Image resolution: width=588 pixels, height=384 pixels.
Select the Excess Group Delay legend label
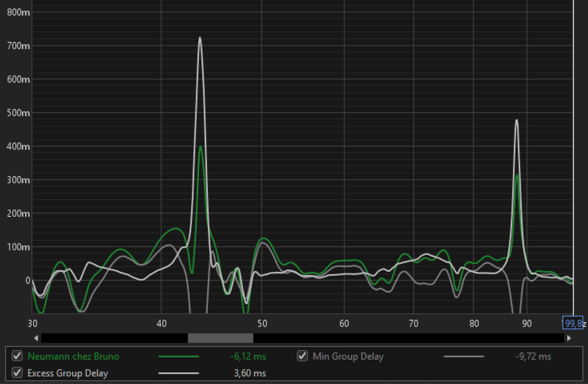coord(68,373)
